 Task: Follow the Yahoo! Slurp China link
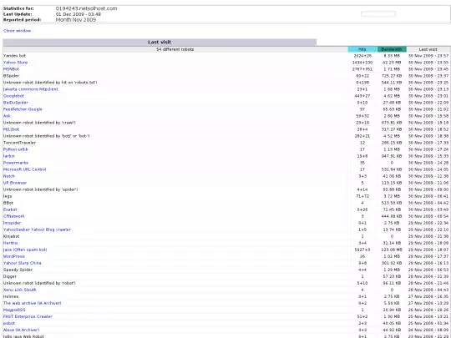point(23,263)
